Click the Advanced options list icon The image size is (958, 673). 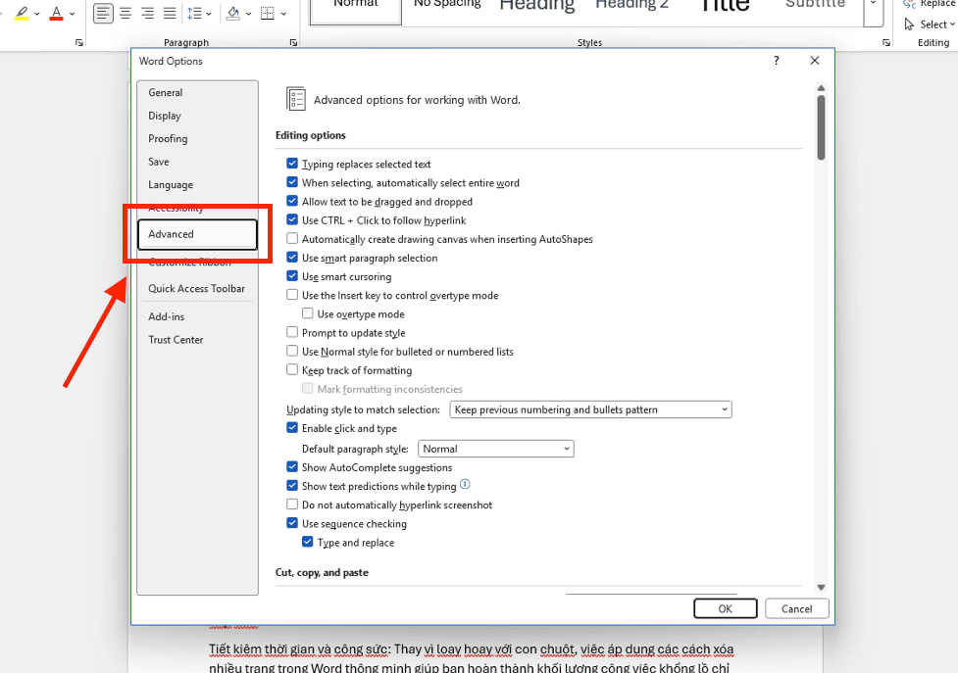click(296, 99)
